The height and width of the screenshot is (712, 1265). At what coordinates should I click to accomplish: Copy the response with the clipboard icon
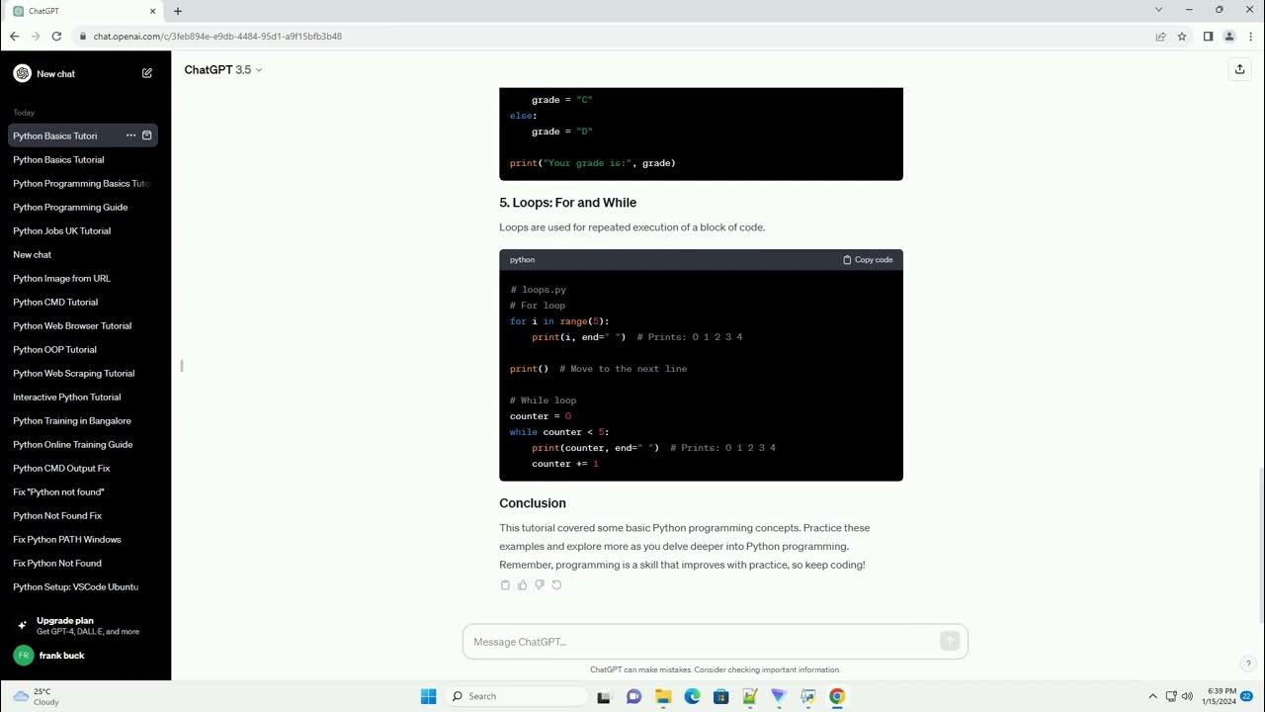click(505, 585)
